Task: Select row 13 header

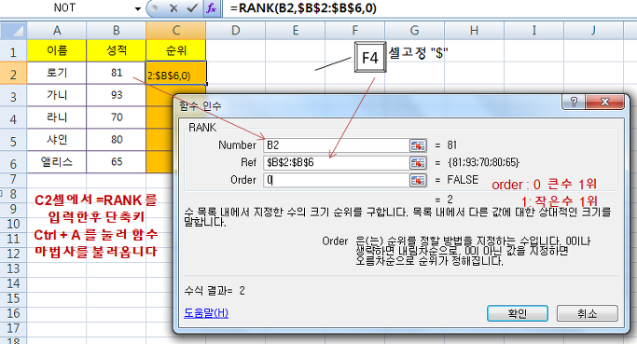Action: [13, 268]
